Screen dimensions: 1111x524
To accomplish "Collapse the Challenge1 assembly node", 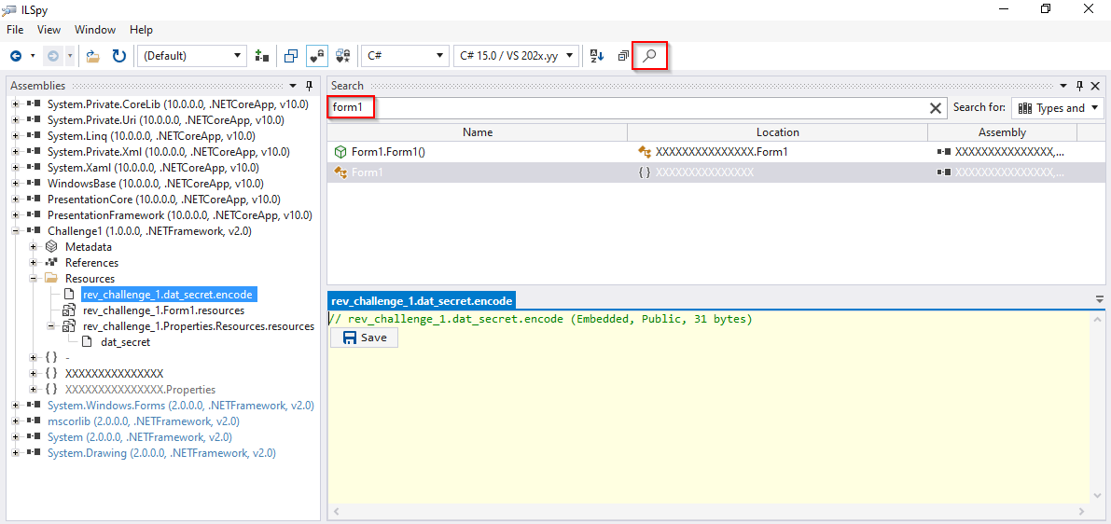I will click(x=16, y=231).
